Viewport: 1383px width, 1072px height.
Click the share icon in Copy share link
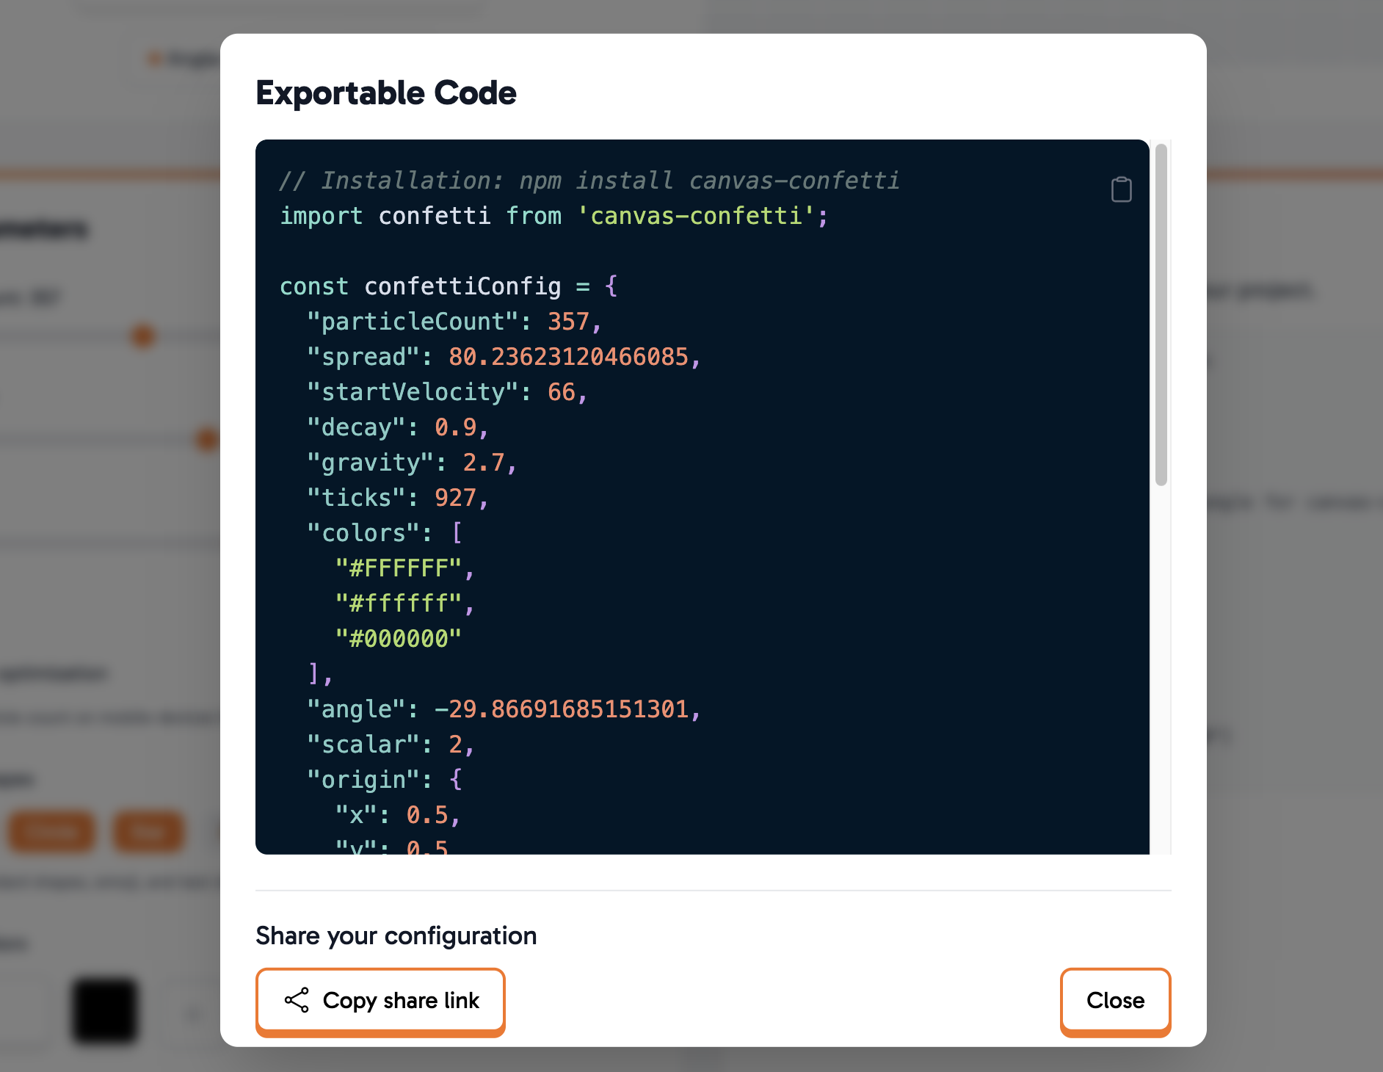297,1000
